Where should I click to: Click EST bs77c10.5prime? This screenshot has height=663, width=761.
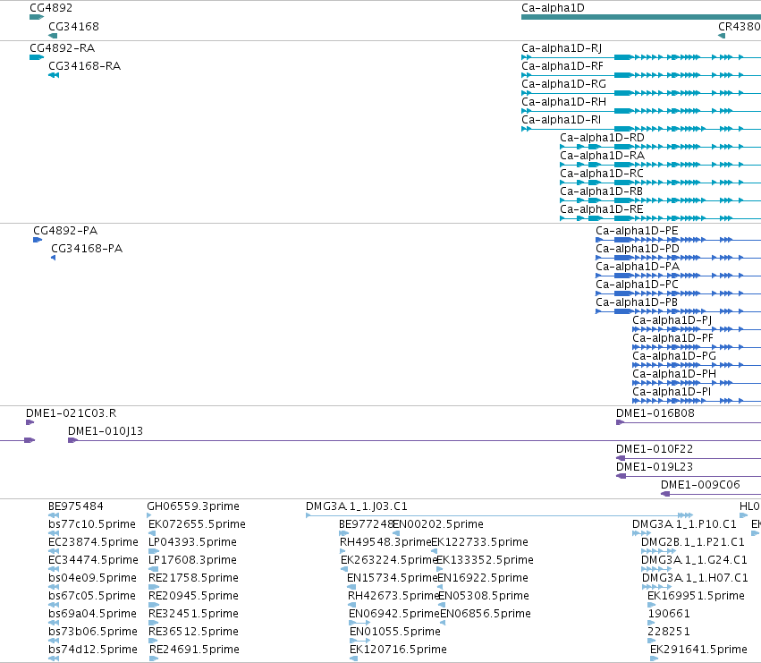pos(54,533)
